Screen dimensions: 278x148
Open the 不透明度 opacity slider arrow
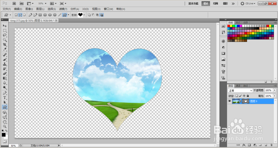coord(275,90)
